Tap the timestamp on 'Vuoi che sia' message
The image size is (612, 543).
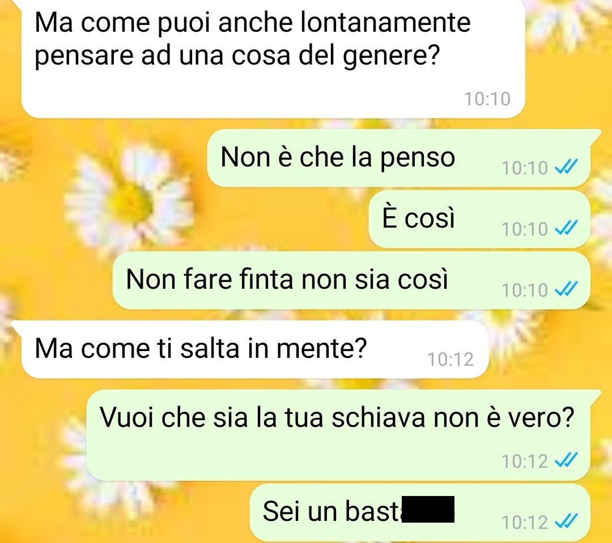pos(525,461)
